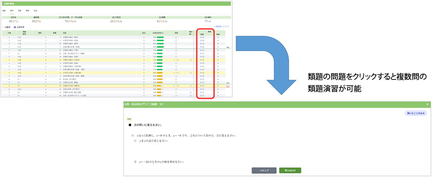The width and height of the screenshot is (432, 177).
Task: Open similar problems for 方程式の応用(規則性) row
Action: 202,86
